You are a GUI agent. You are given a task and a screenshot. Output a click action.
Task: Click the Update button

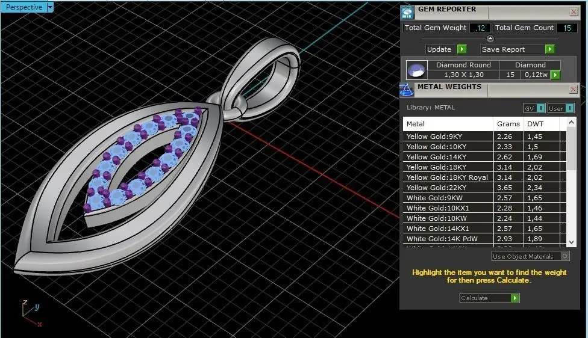pyautogui.click(x=442, y=49)
